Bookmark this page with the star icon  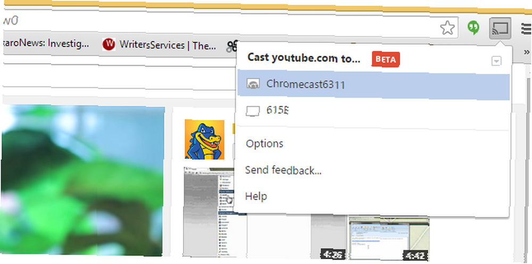click(x=447, y=28)
